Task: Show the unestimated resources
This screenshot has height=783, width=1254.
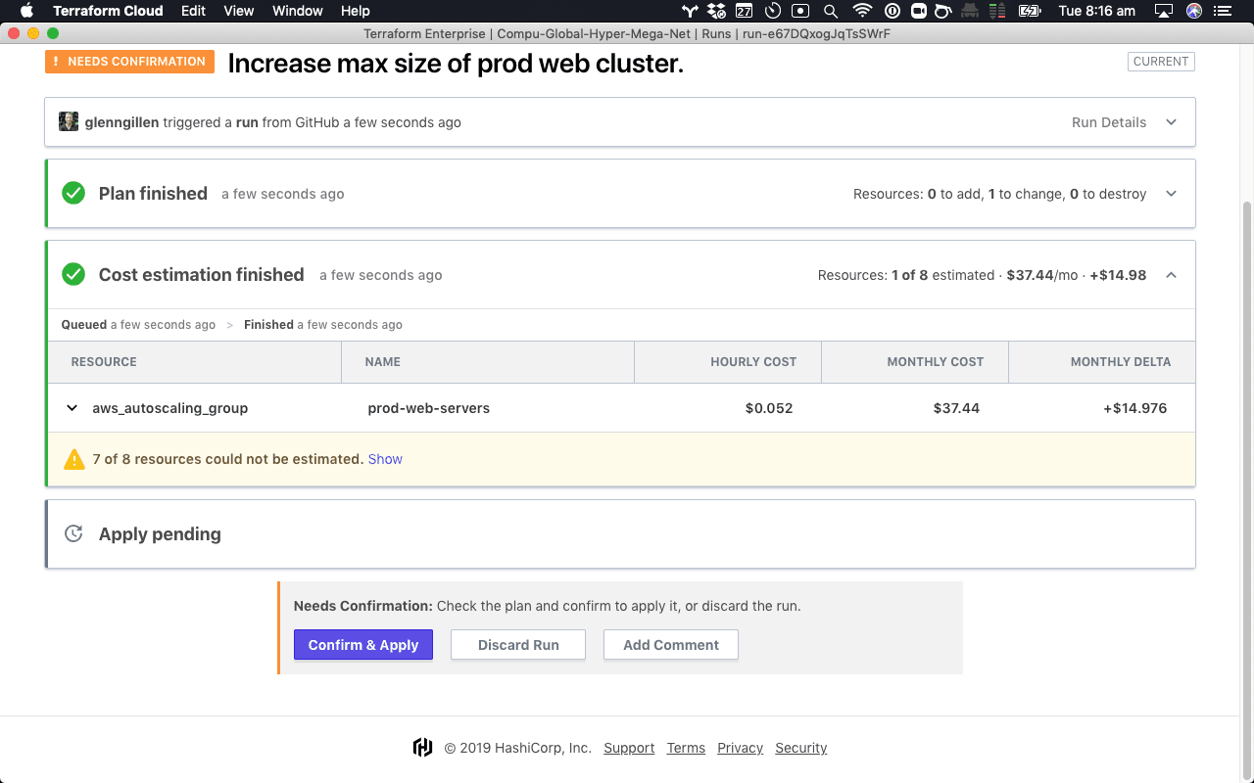Action: 385,458
